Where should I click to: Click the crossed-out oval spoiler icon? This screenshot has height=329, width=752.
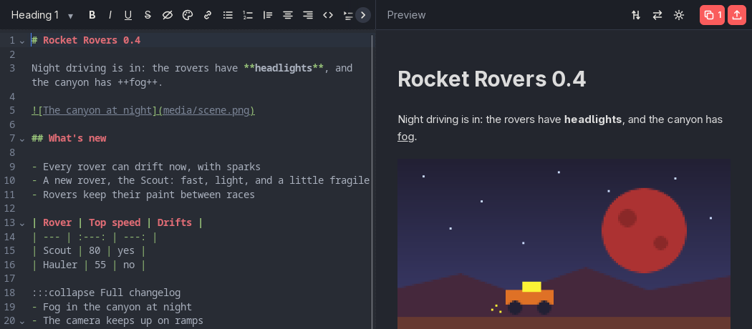coord(167,15)
